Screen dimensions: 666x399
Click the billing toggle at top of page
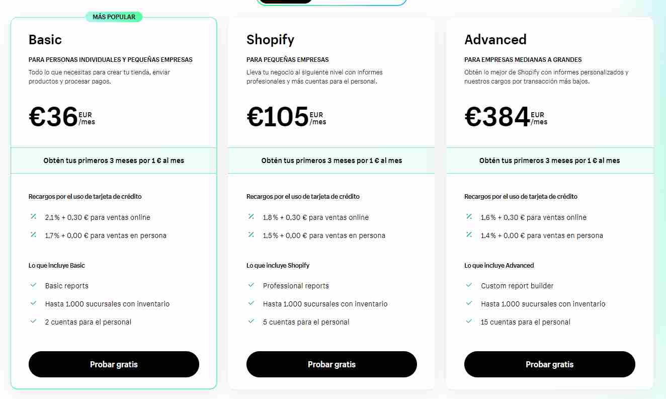pyautogui.click(x=331, y=2)
